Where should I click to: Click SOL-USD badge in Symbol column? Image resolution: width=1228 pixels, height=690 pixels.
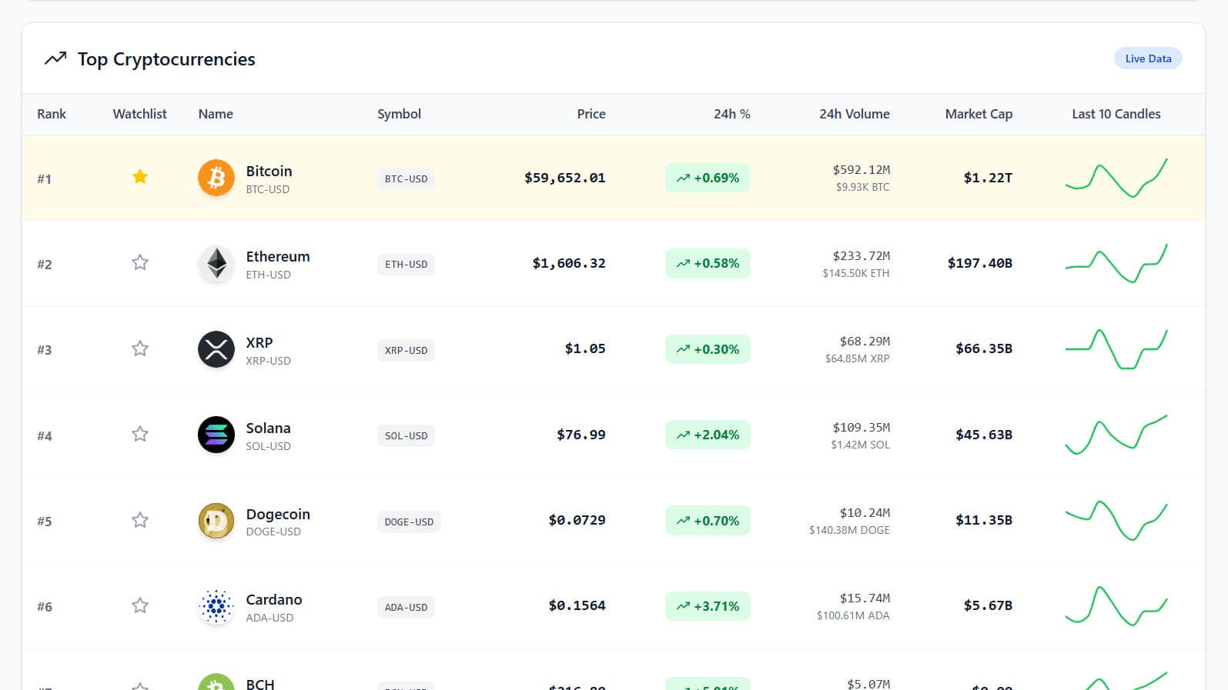(x=406, y=436)
